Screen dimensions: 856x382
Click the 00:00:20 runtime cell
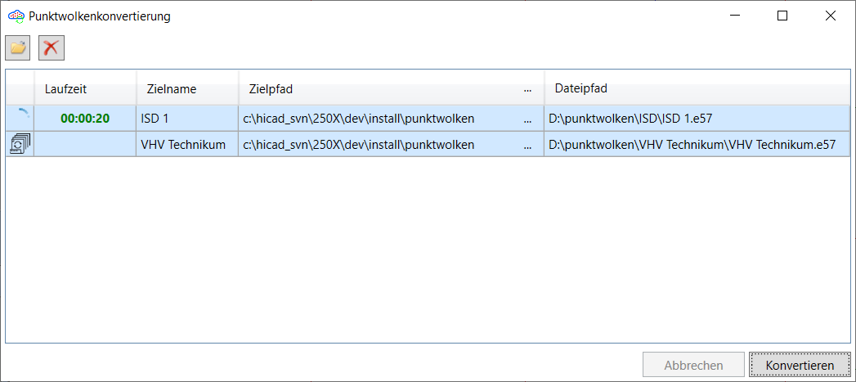[85, 119]
